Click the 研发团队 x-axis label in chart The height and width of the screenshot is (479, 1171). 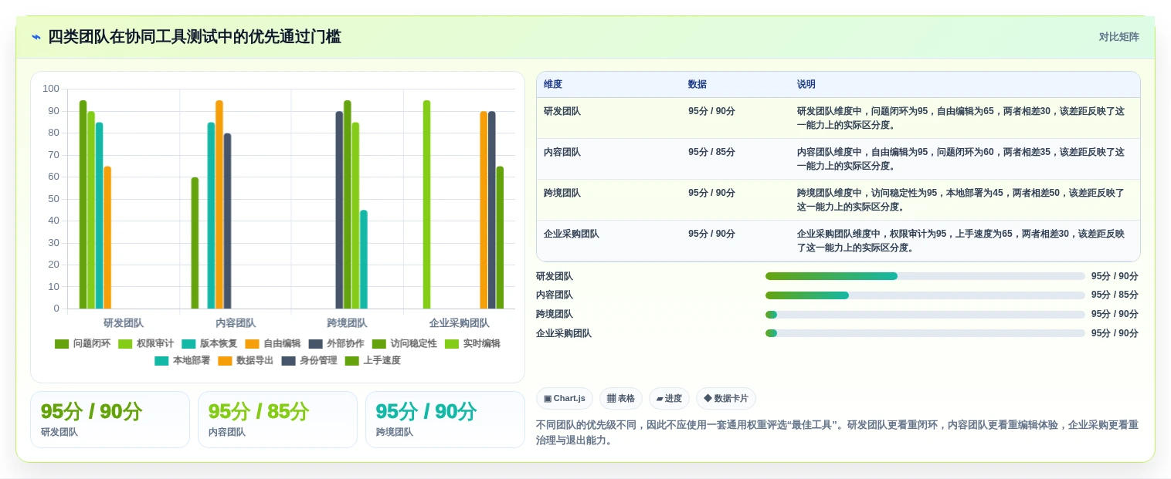coord(124,323)
